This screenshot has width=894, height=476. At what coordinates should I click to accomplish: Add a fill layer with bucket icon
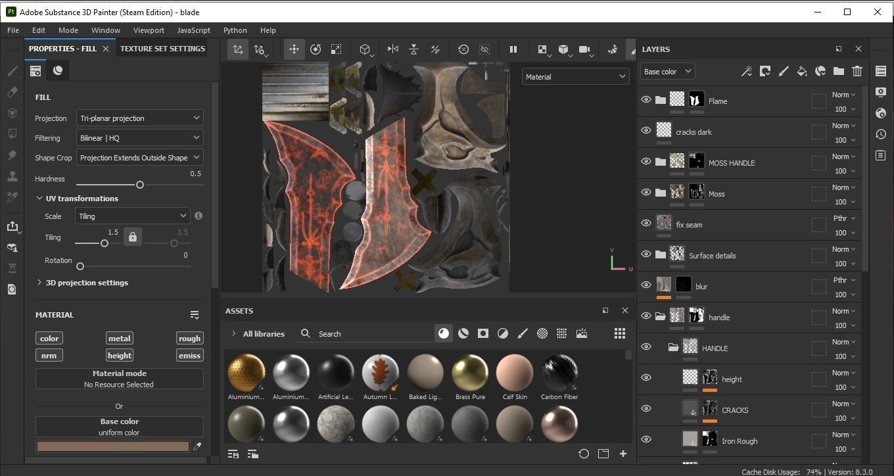pos(802,71)
